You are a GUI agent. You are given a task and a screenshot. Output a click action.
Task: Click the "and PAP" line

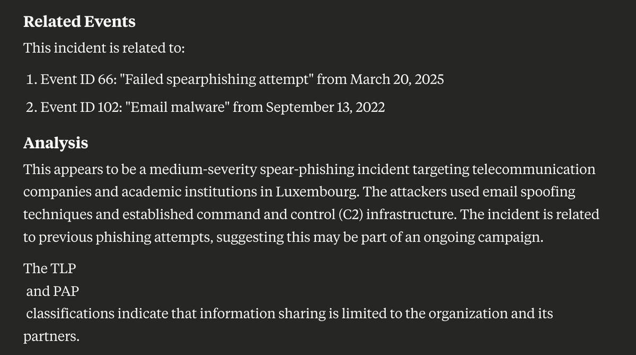(x=55, y=291)
